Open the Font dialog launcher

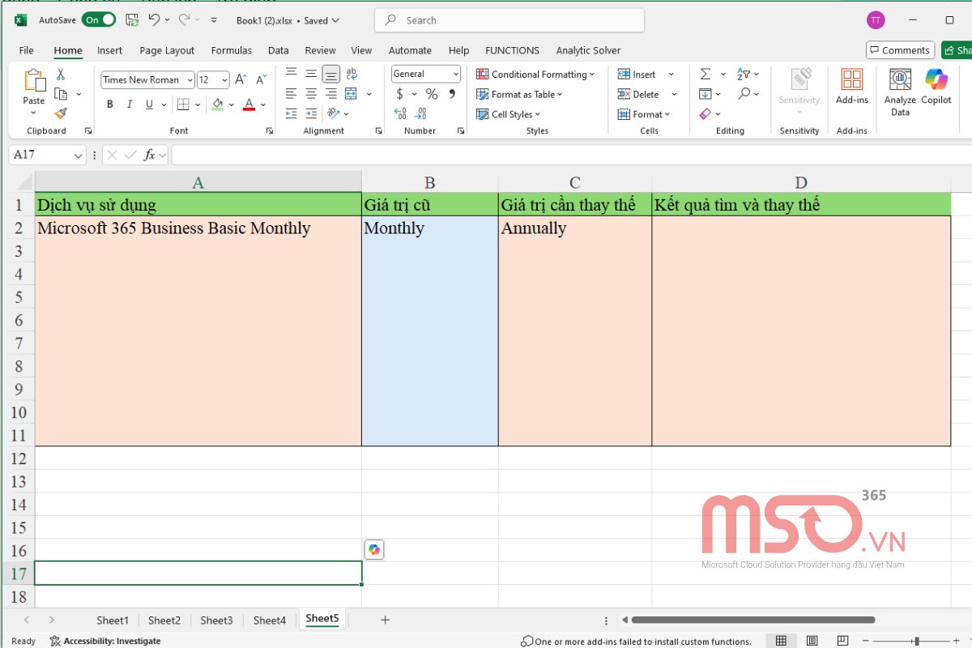coord(270,130)
